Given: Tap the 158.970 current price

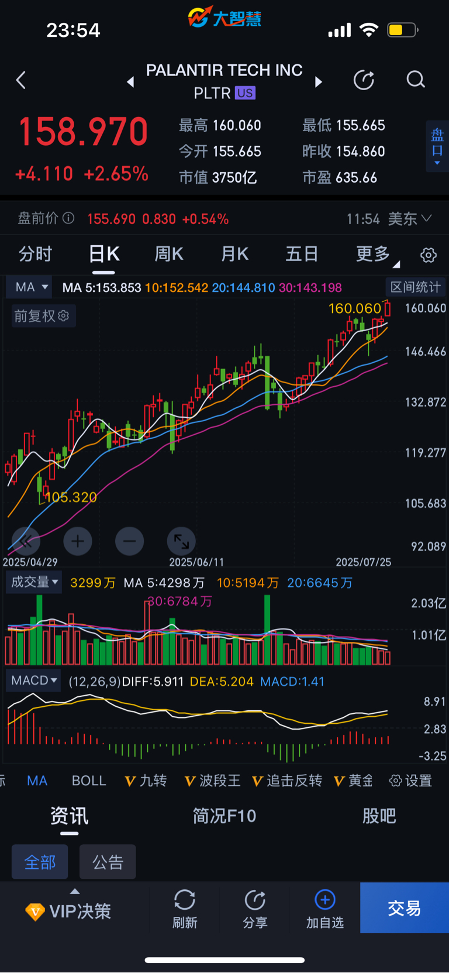Looking at the screenshot, I should point(83,131).
